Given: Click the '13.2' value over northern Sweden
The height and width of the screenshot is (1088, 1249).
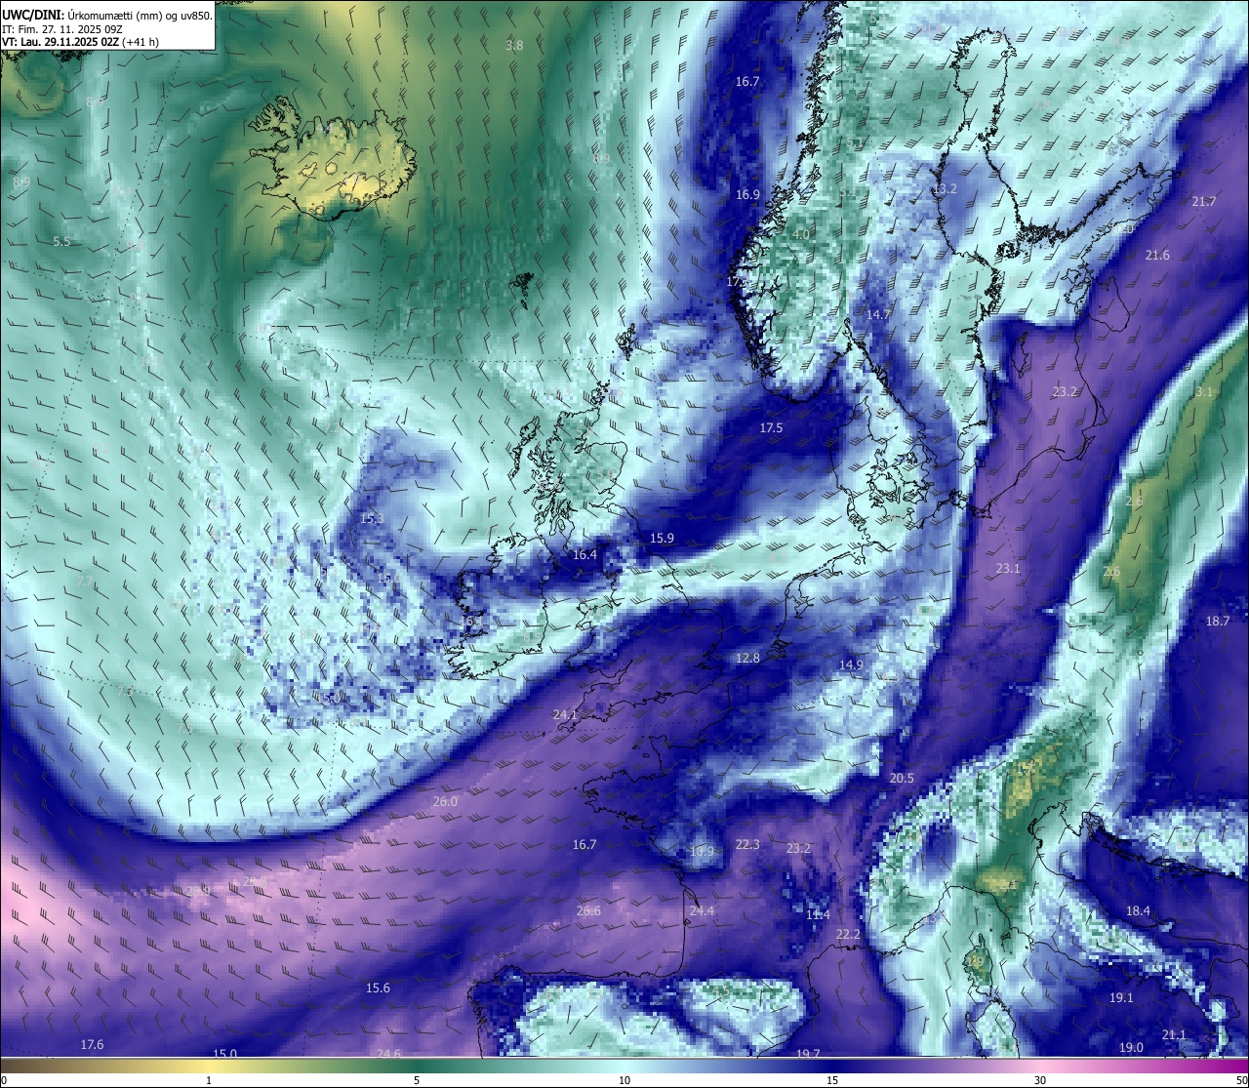Looking at the screenshot, I should pos(945,189).
